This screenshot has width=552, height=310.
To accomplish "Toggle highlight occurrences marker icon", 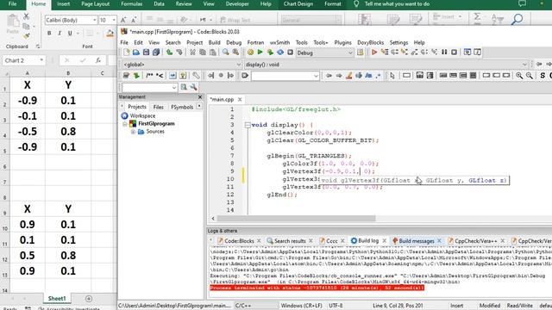I will click(348, 76).
